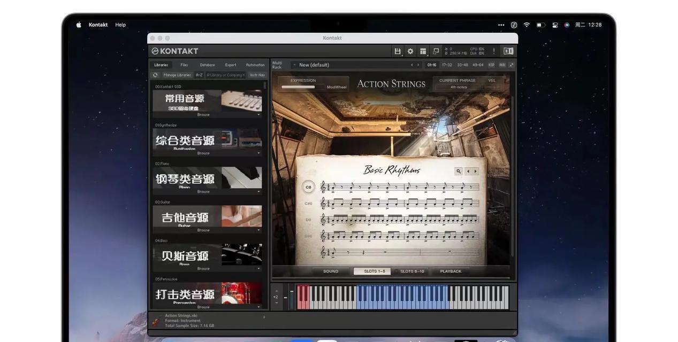Click the Manage Libraries button
This screenshot has width=678, height=342.
coord(177,75)
